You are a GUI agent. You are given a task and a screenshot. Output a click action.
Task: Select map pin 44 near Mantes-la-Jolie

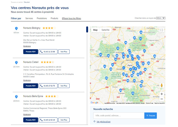(x=100, y=55)
